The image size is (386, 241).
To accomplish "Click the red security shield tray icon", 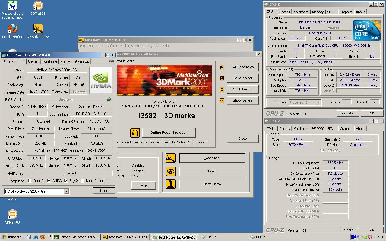I will click(x=370, y=237).
